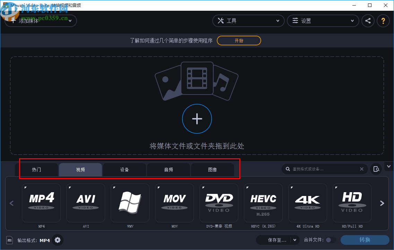This screenshot has width=394, height=250.
Task: Select the MP4 video output format
Action: [41, 203]
